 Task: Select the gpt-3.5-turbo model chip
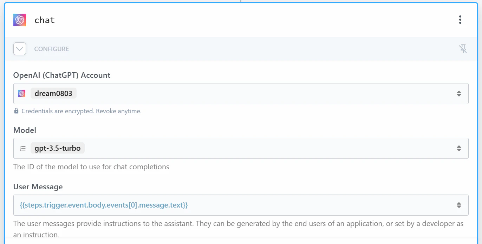tap(58, 148)
